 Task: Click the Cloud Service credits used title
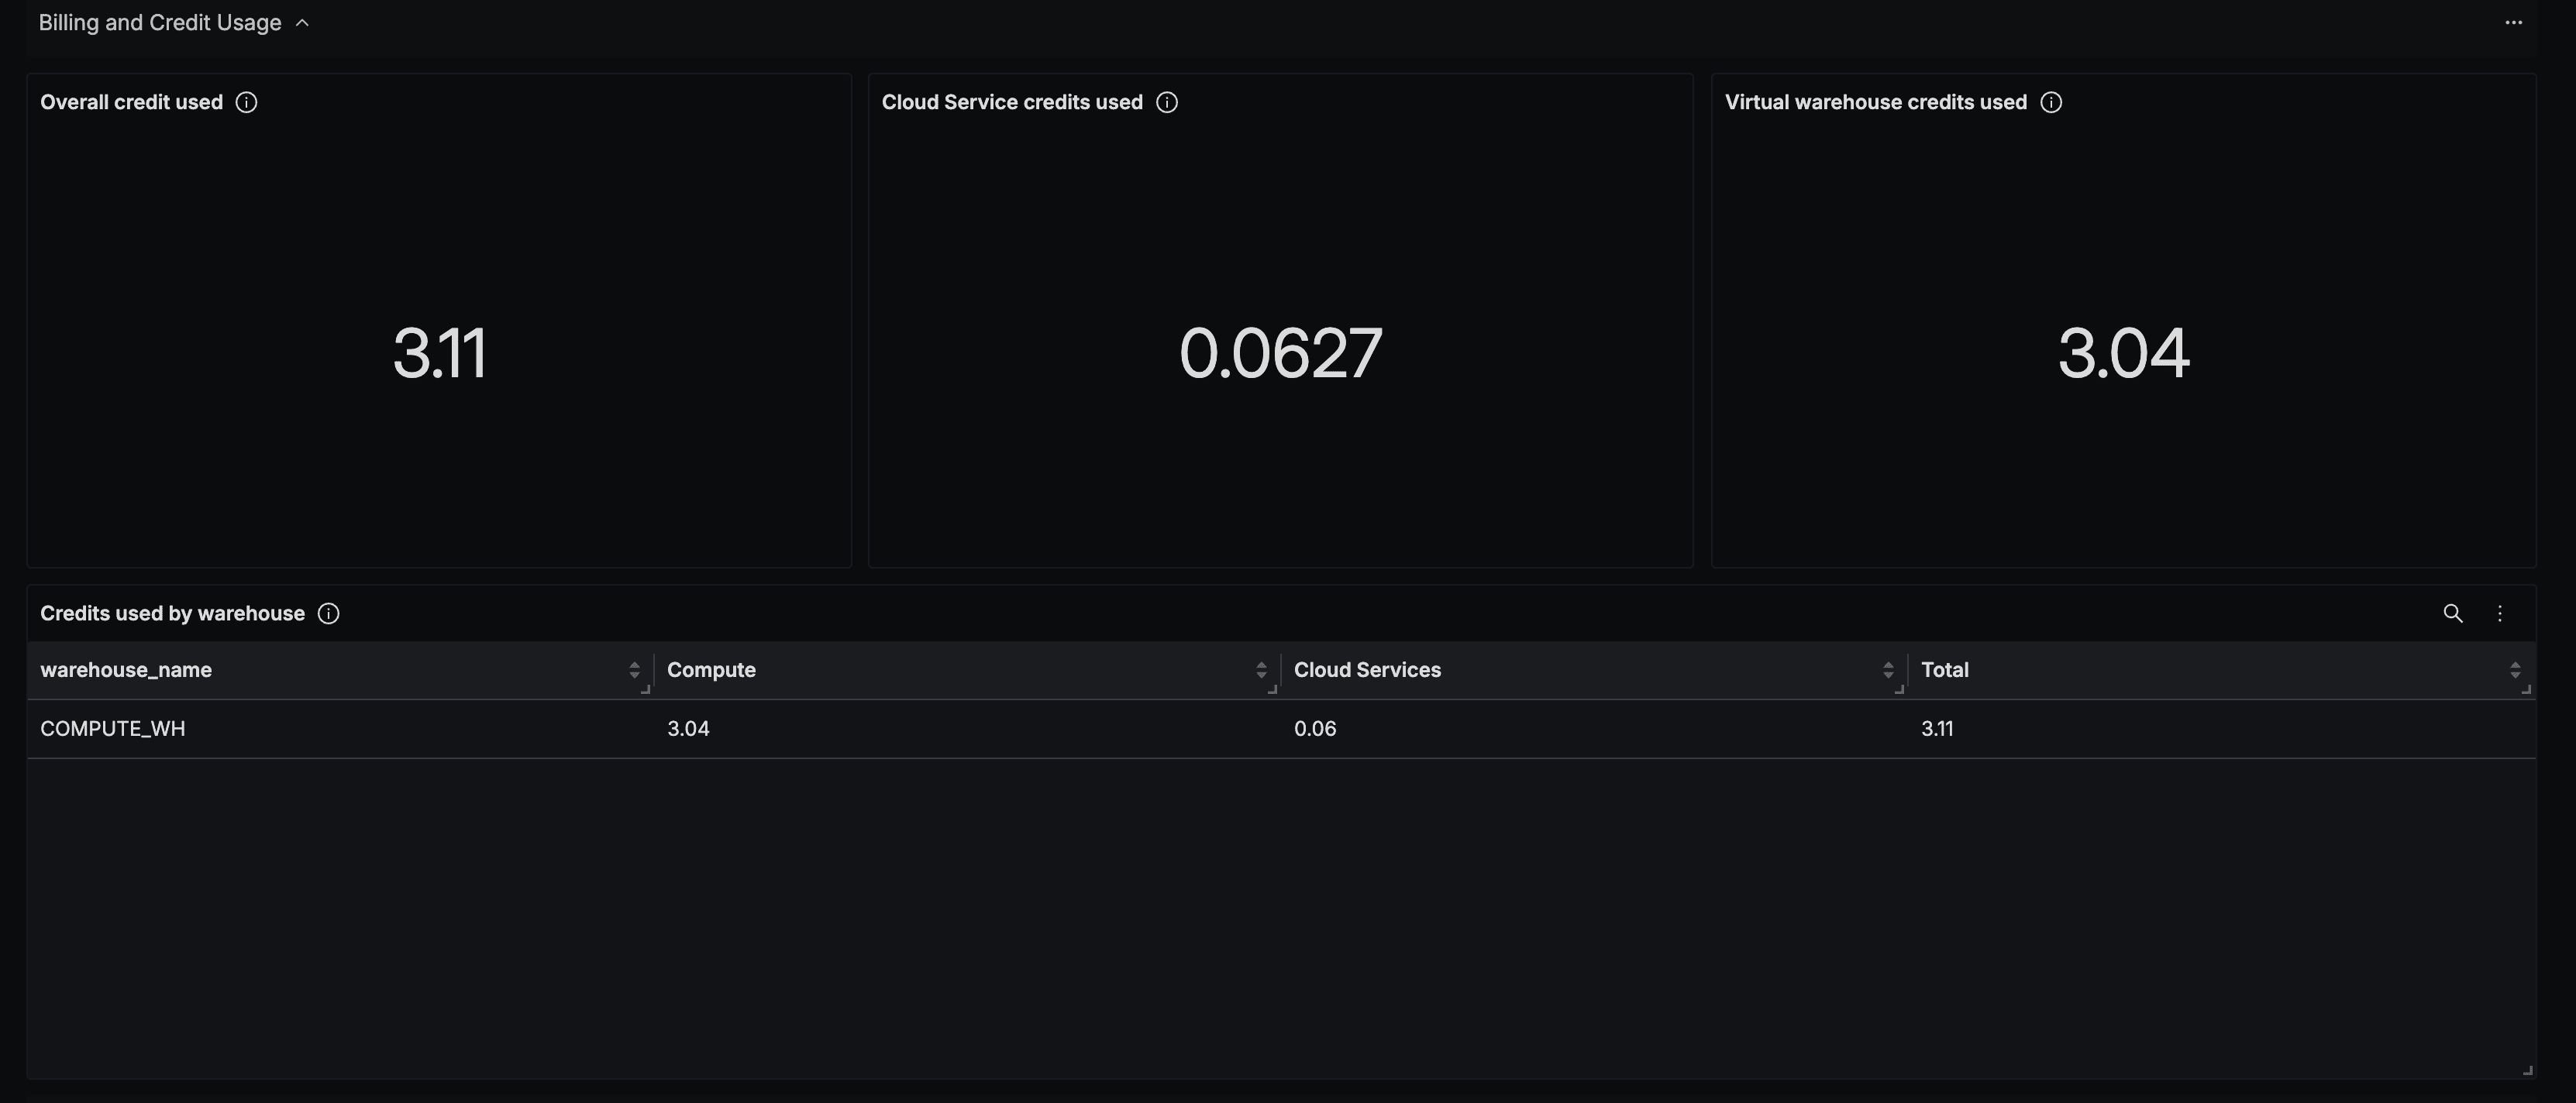1012,102
